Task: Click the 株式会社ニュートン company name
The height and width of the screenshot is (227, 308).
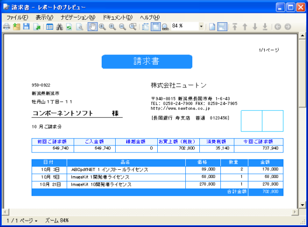Action: [x=178, y=85]
